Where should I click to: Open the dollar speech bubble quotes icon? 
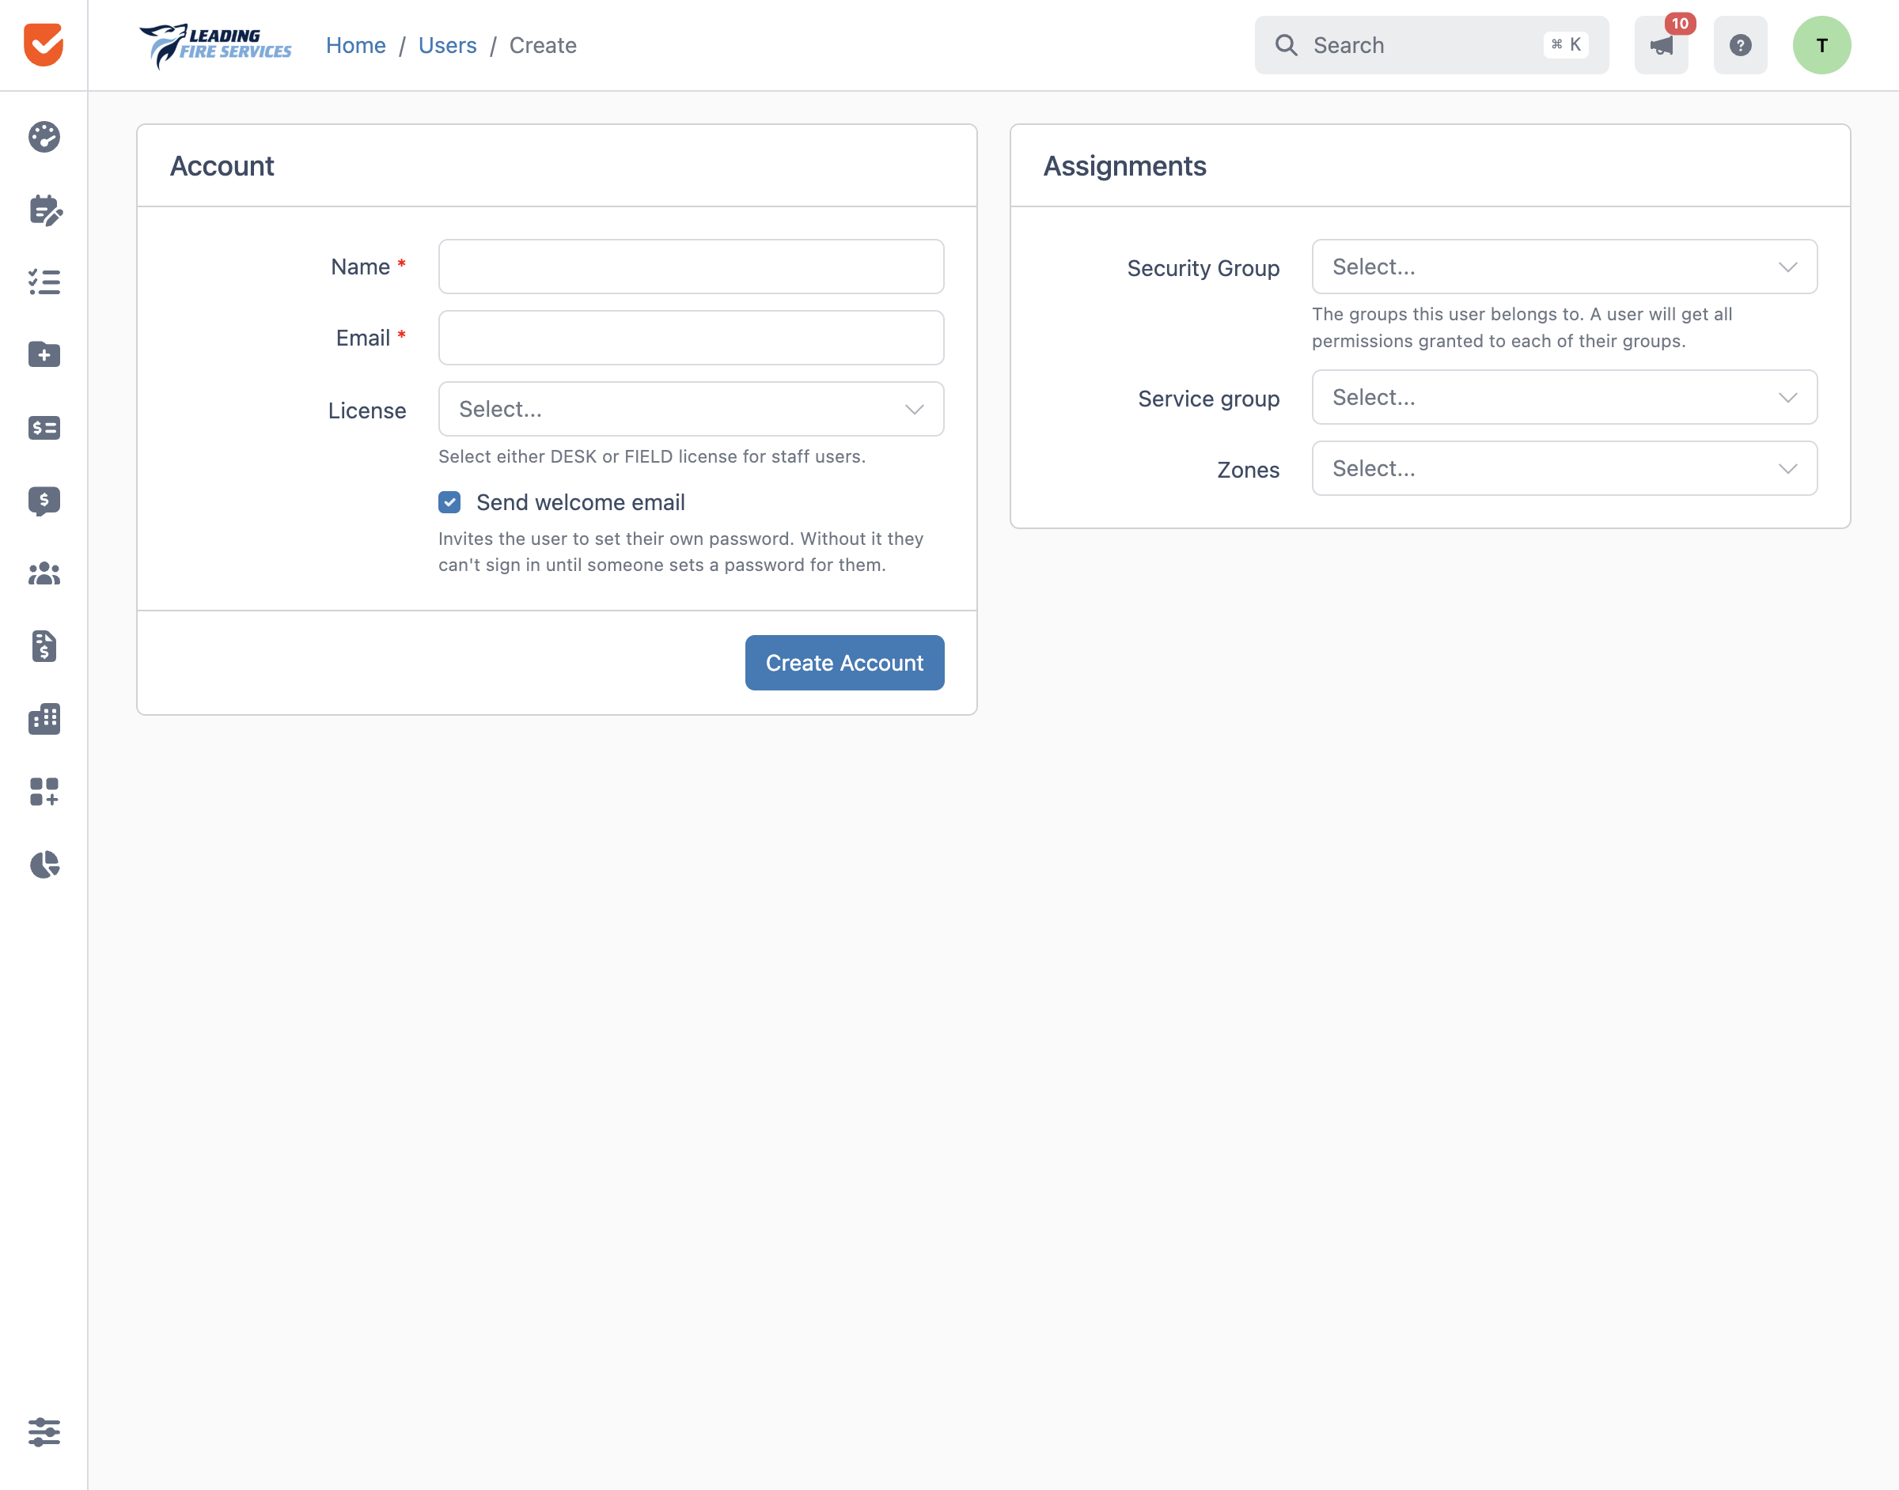pos(44,501)
